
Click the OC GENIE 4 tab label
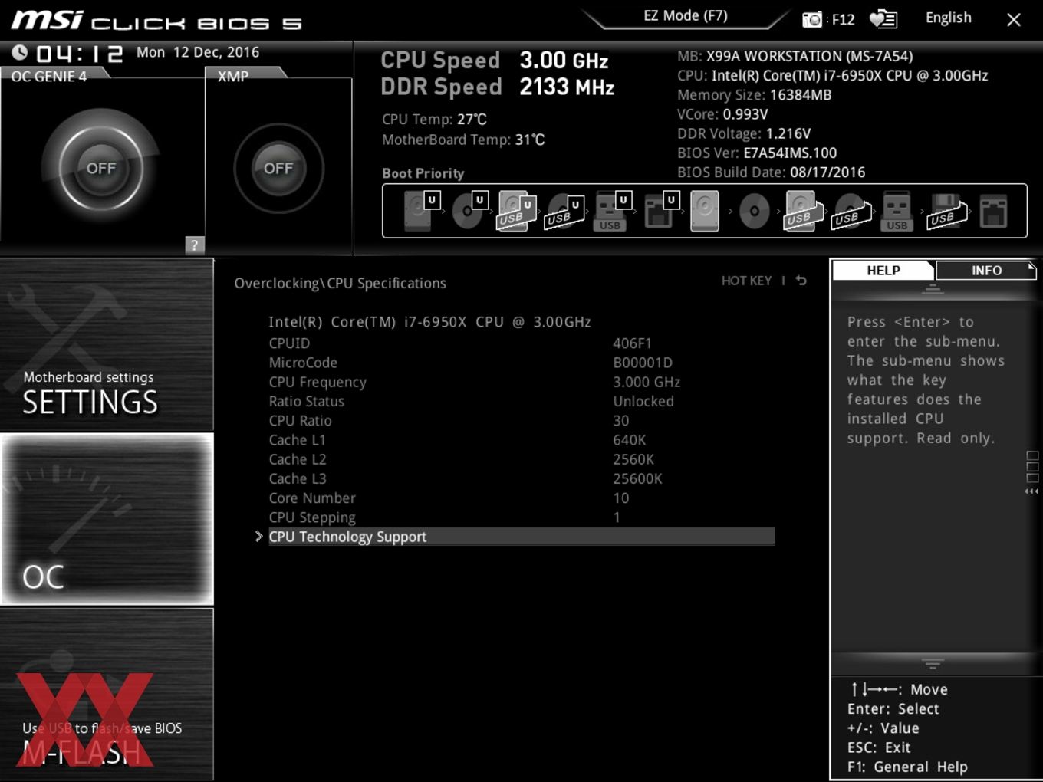[49, 77]
